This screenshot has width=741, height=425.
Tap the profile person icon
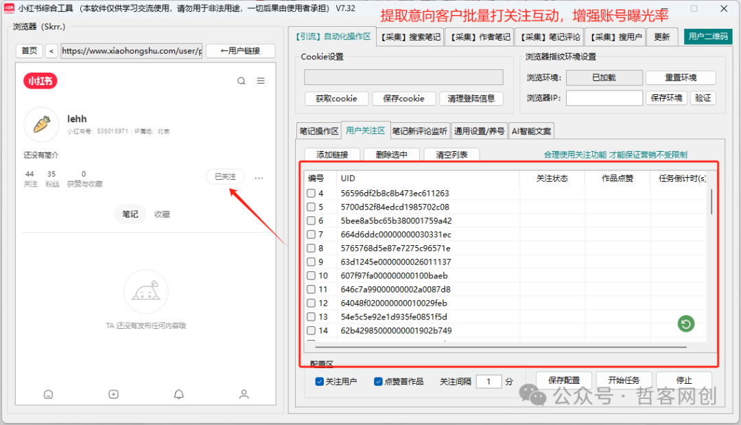click(244, 394)
